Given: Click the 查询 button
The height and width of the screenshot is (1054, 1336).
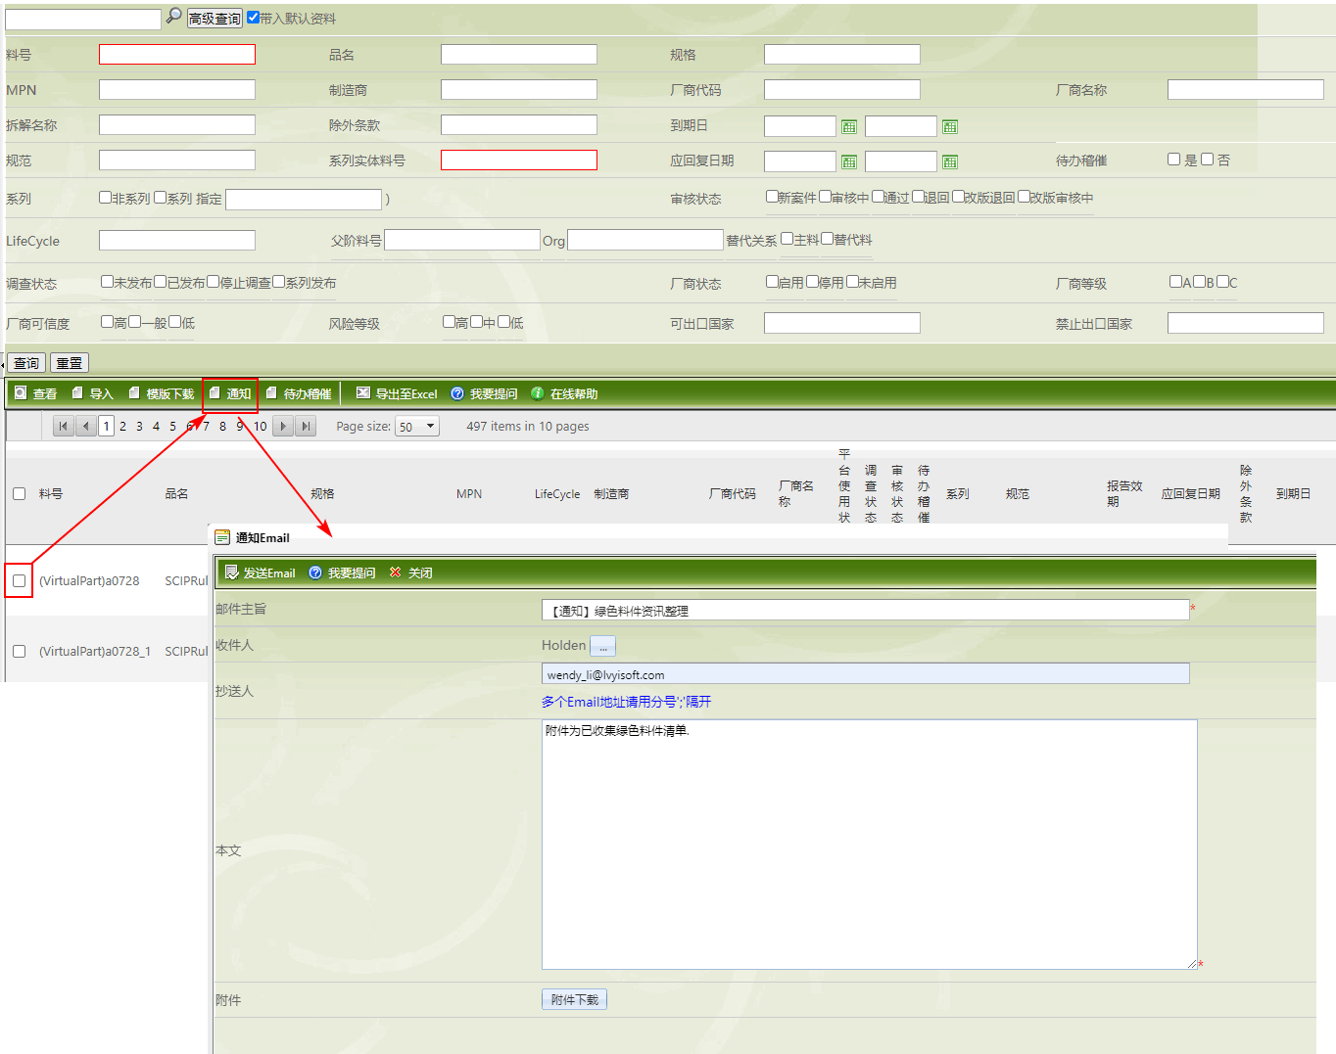Looking at the screenshot, I should pos(26,363).
